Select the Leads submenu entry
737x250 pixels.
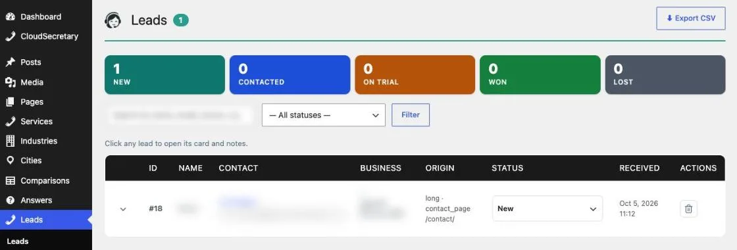pos(18,241)
